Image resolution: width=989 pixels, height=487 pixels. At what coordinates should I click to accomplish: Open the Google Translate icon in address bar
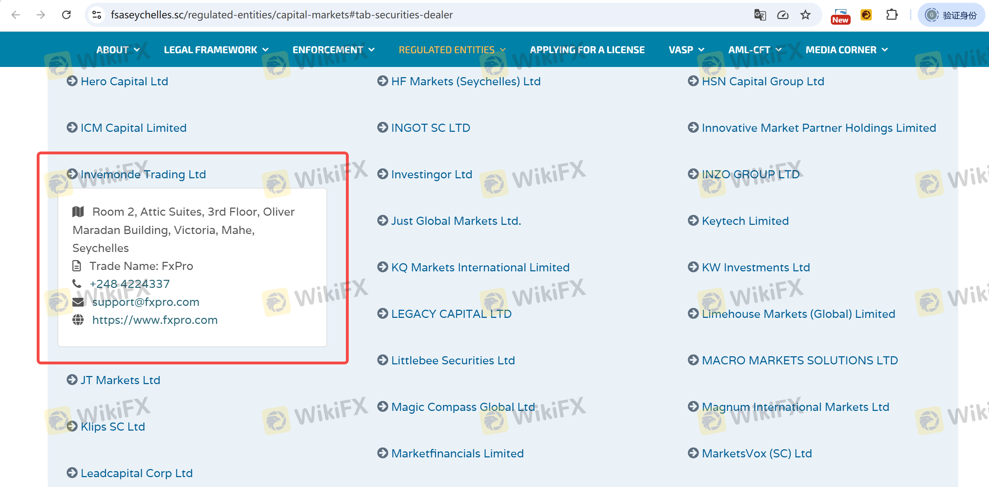[760, 15]
